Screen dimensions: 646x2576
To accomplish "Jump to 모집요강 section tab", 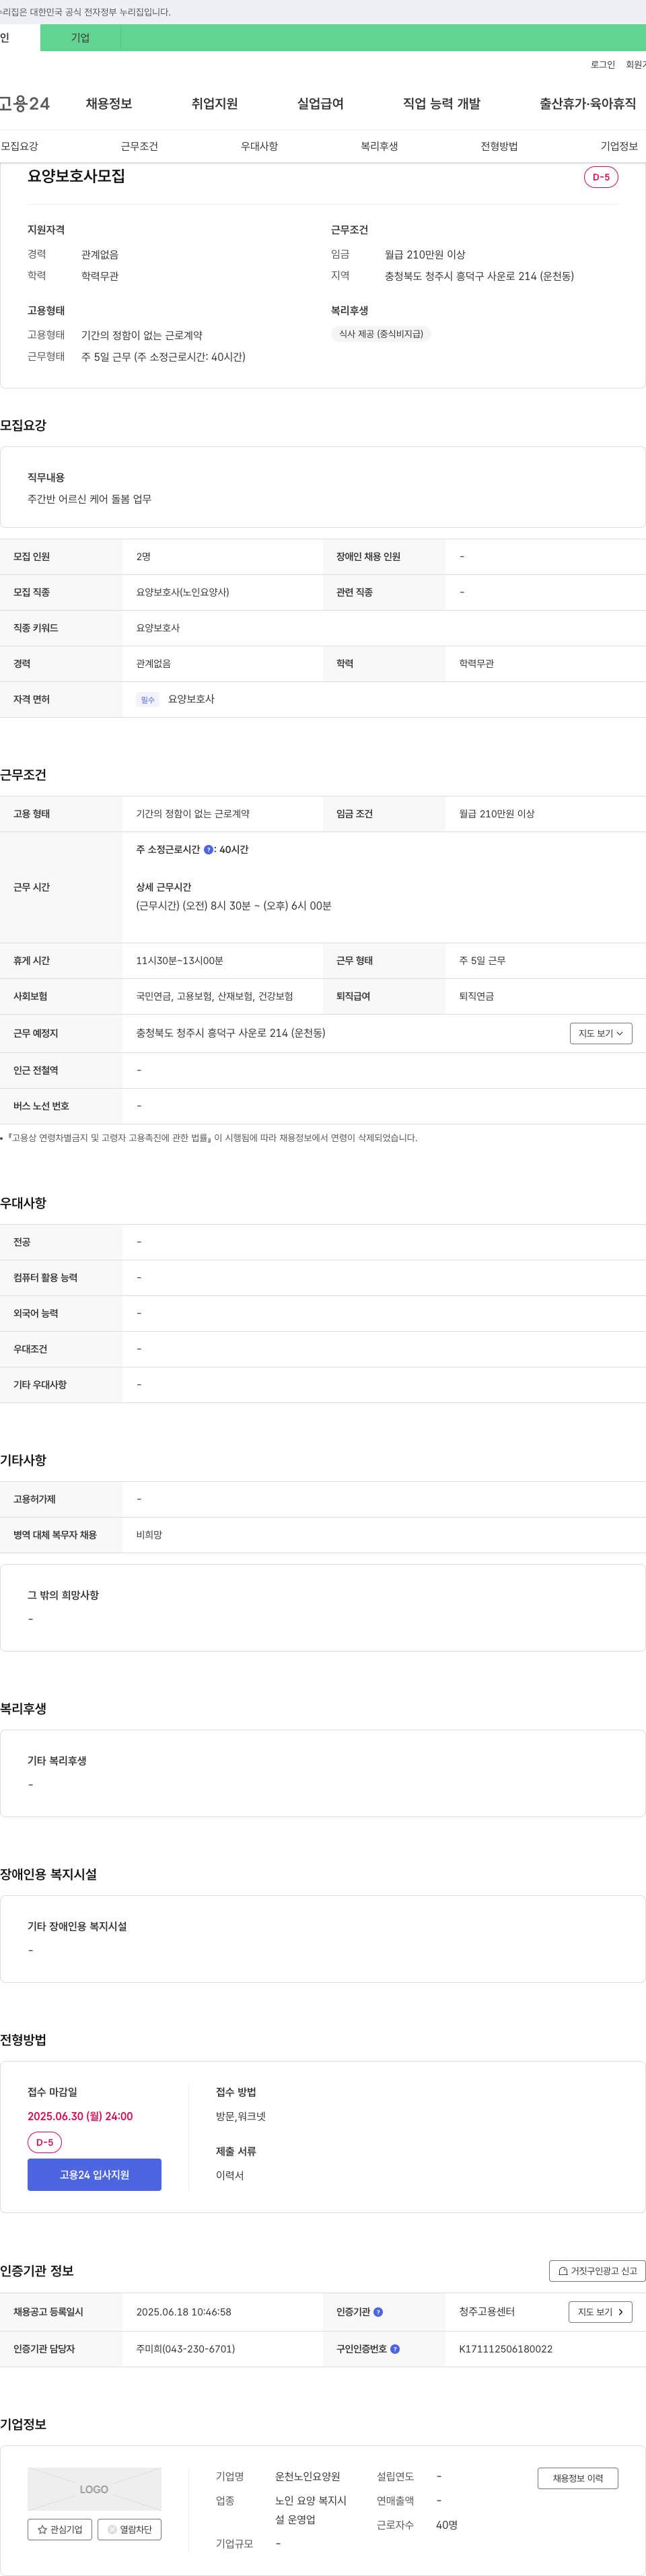I will [20, 146].
